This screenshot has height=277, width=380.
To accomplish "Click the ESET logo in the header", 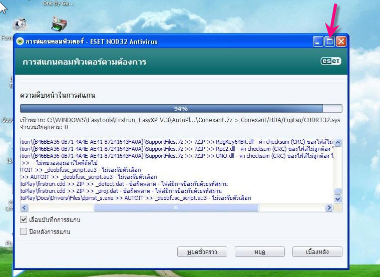I will (331, 61).
